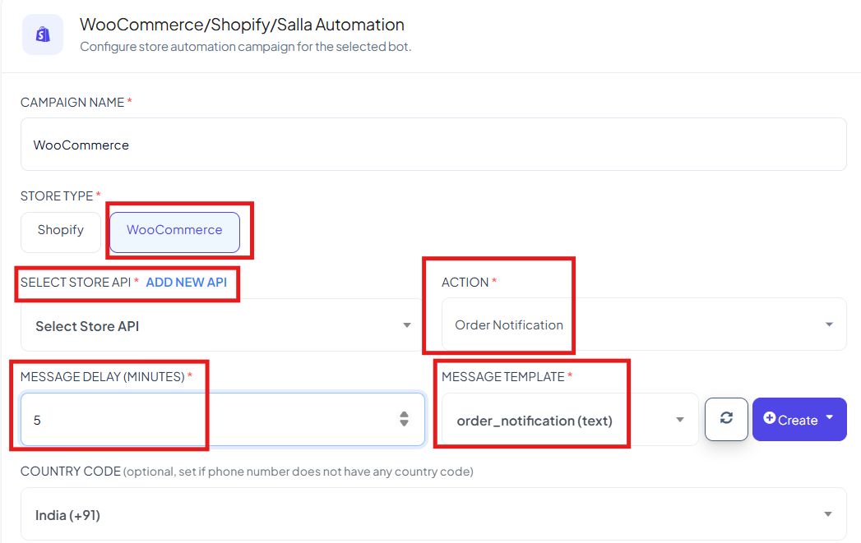The image size is (861, 543).
Task: Open the Country Code dropdown showing India
Action: point(434,514)
